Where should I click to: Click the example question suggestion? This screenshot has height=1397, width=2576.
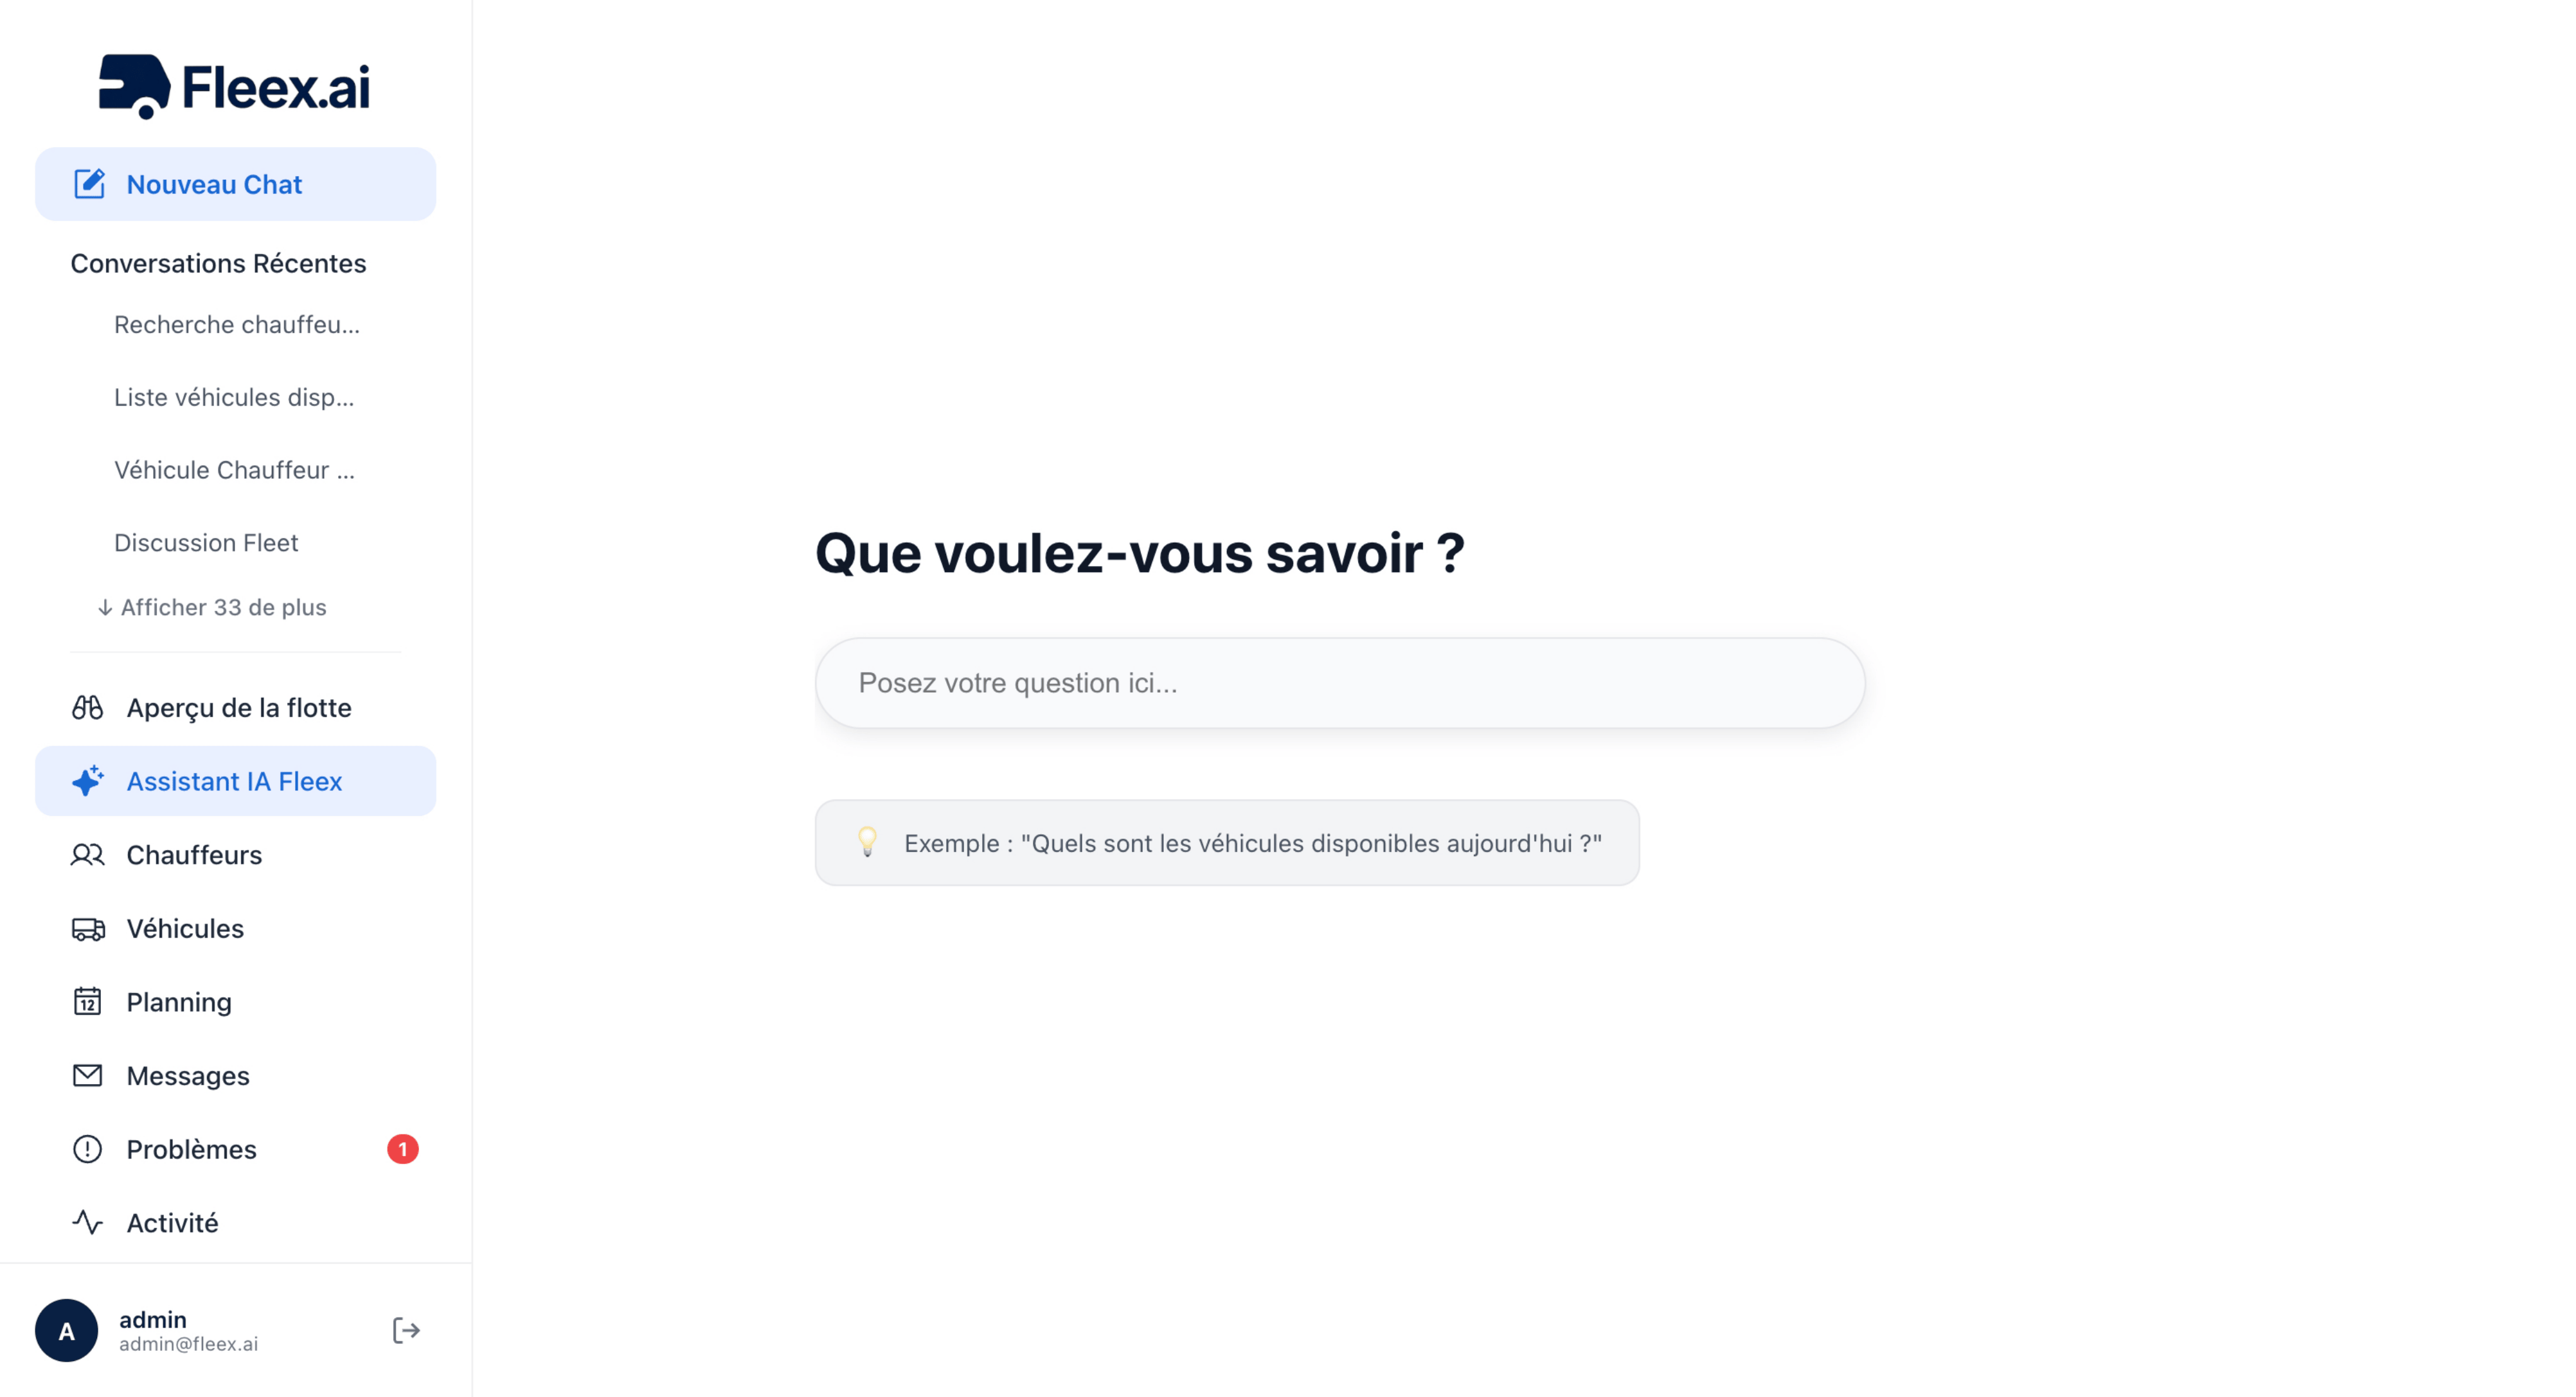coord(1227,842)
